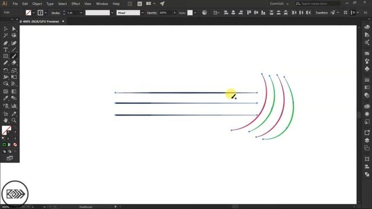Open the Layers panel icon
The image size is (372, 209).
tap(367, 140)
